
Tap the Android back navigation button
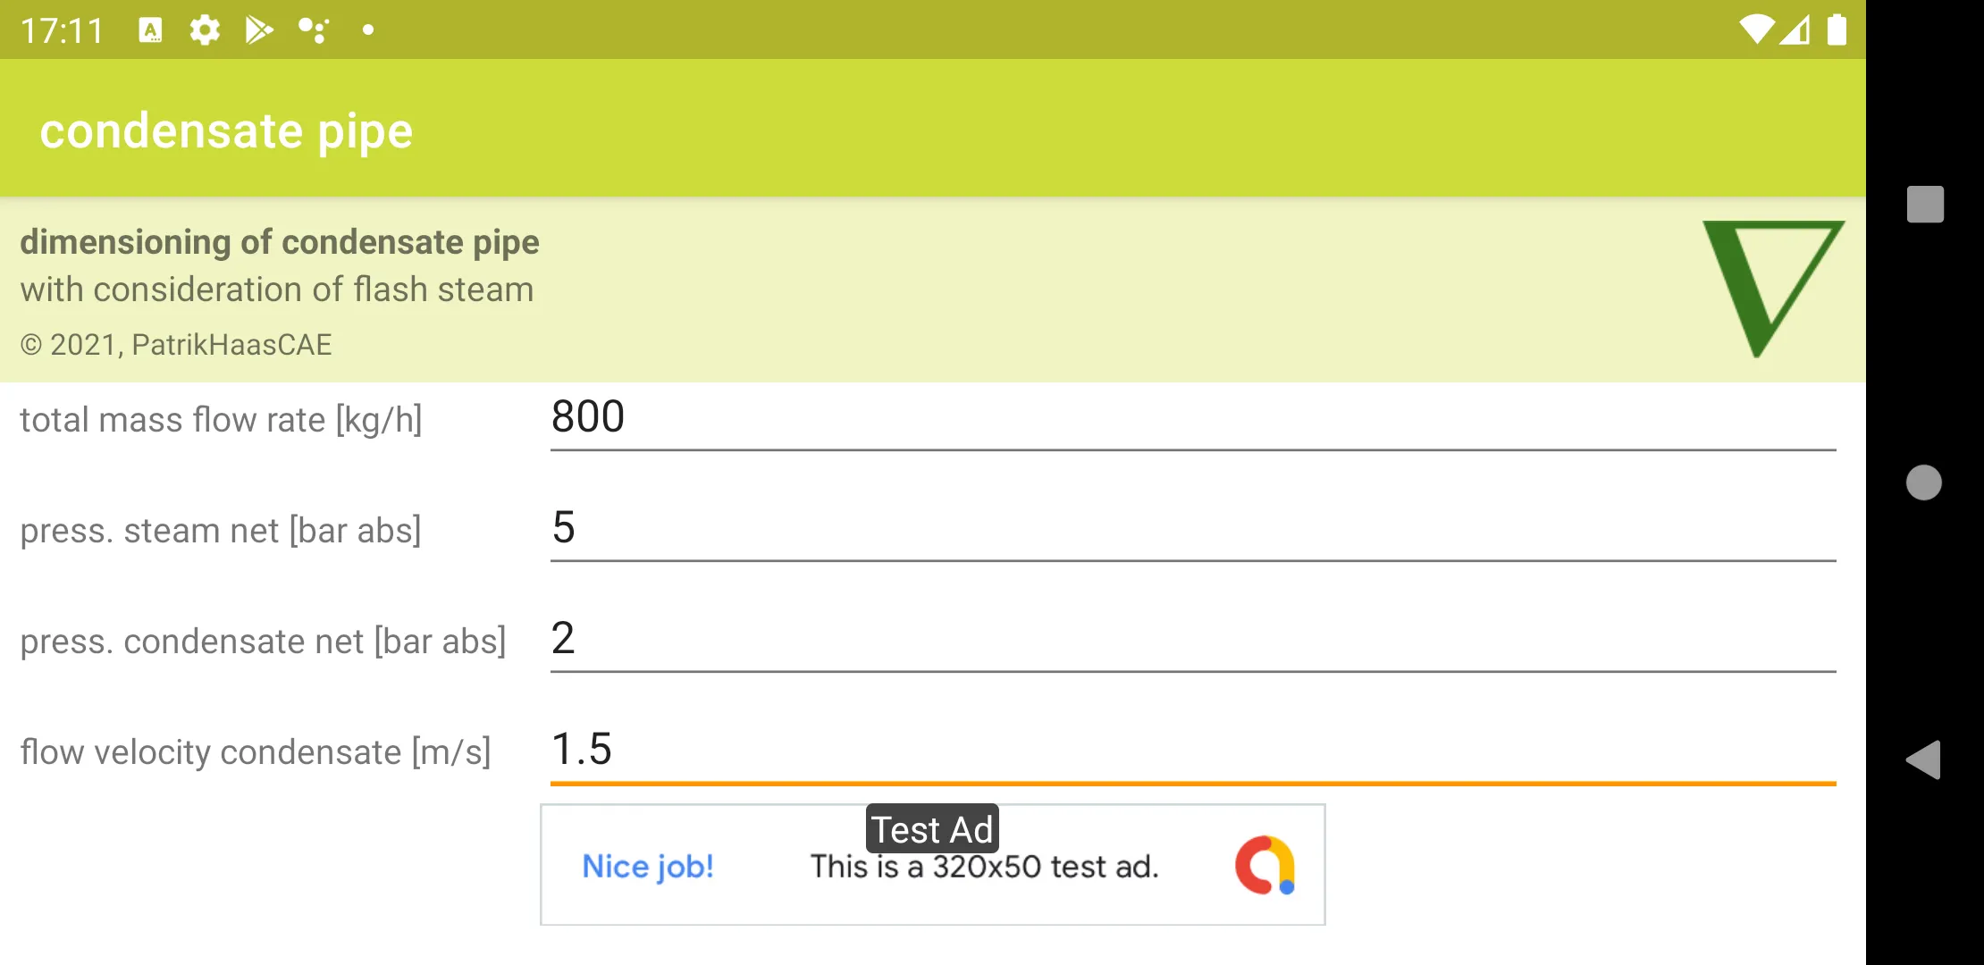click(1923, 760)
